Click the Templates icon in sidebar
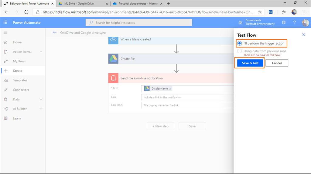 tap(6, 80)
